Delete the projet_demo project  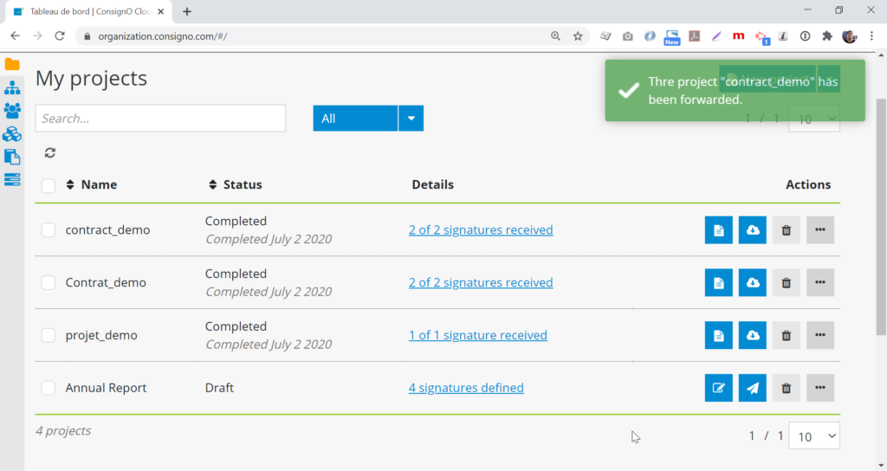click(x=786, y=335)
